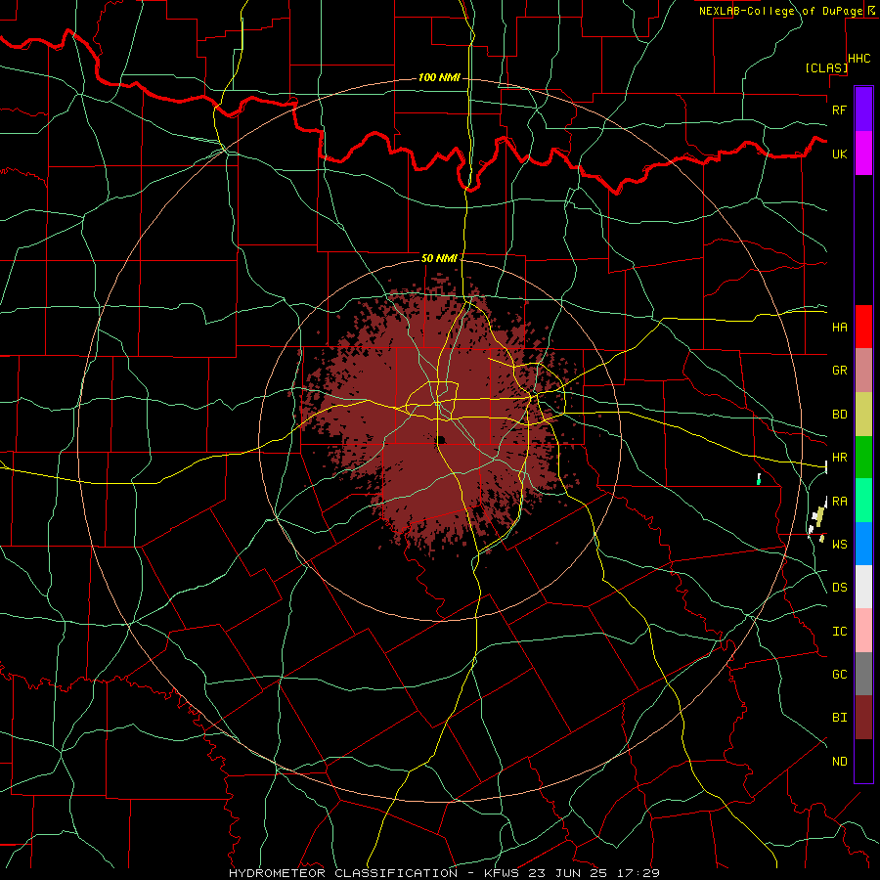Click the '50 NMI' range ring label
The image size is (880, 880).
click(x=439, y=258)
